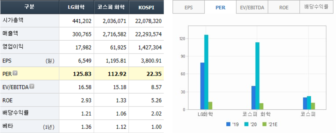Open the EV/EBITDA help question-mark icon

pos(32,86)
